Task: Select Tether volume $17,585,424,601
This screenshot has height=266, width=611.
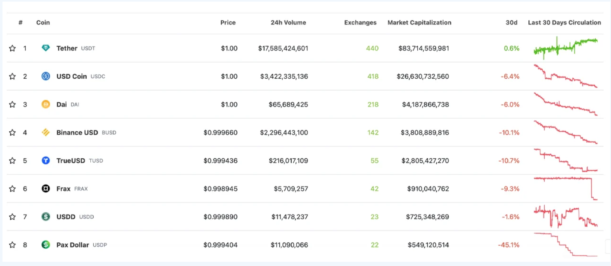Action: [283, 48]
